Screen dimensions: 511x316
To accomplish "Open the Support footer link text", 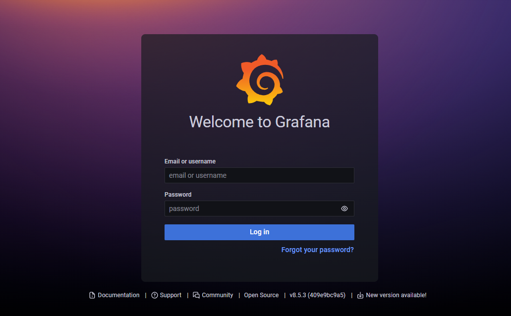I will pyautogui.click(x=170, y=295).
